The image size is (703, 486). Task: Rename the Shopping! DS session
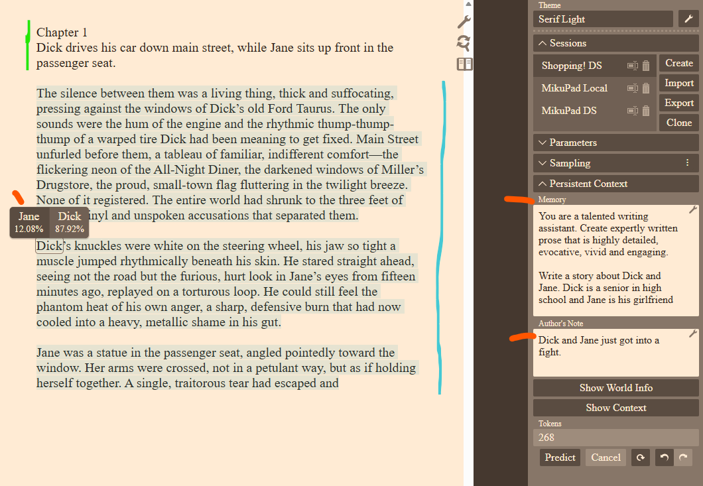(632, 66)
